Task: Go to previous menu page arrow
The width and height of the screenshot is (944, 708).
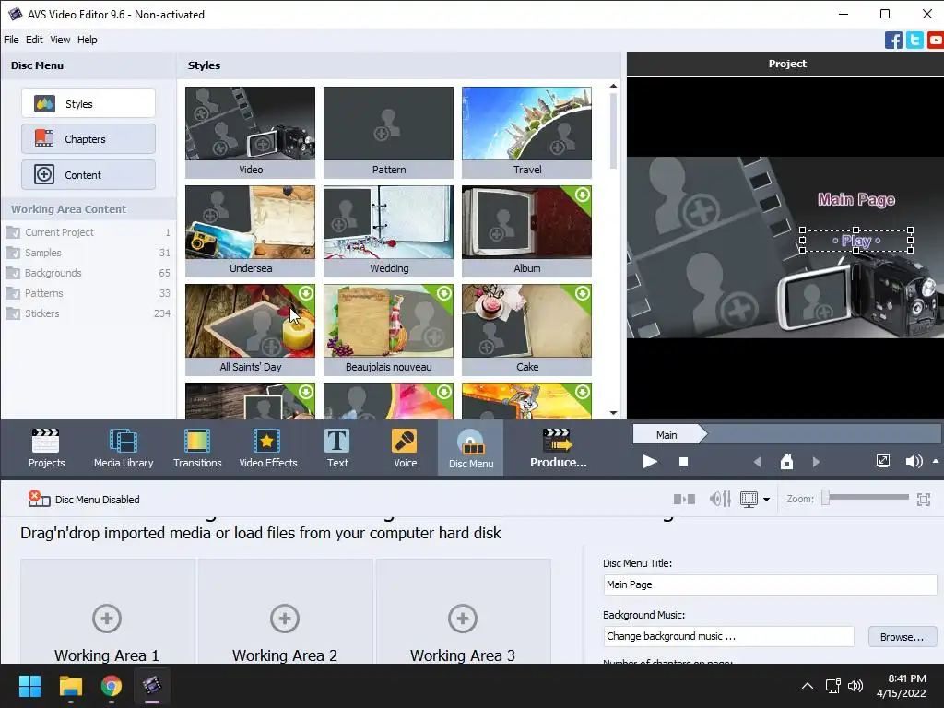Action: pos(758,462)
